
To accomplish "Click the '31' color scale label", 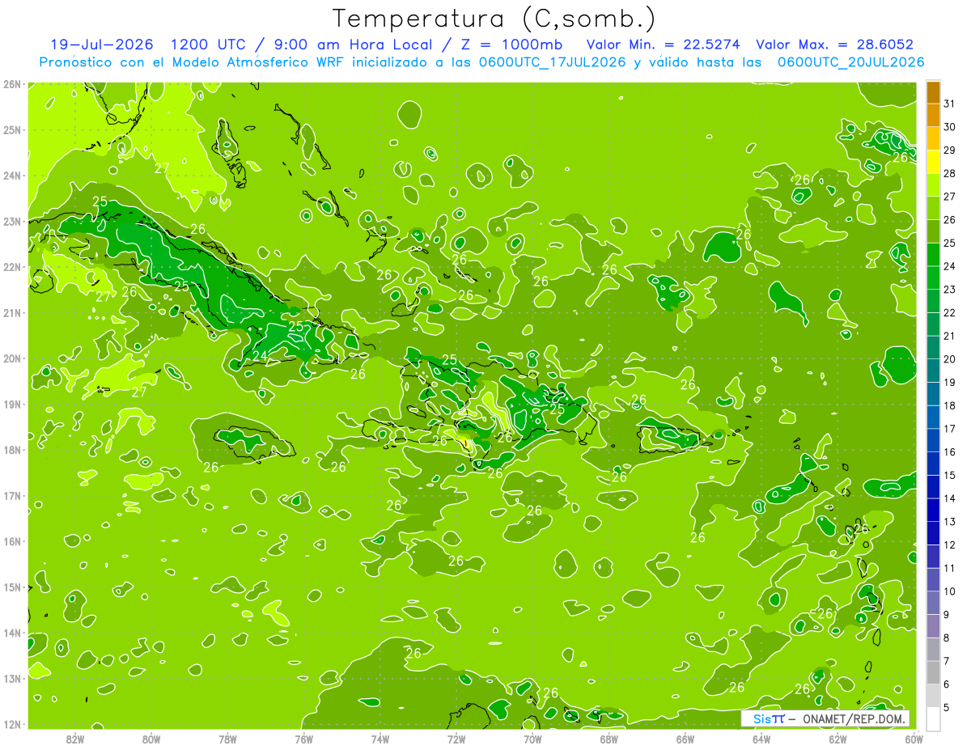I will (950, 104).
